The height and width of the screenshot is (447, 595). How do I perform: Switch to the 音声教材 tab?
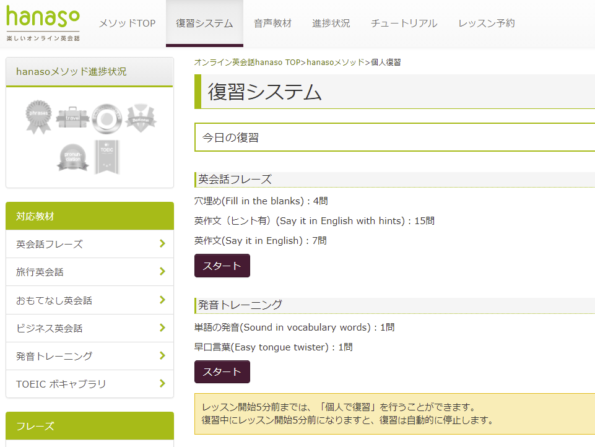[x=272, y=23]
